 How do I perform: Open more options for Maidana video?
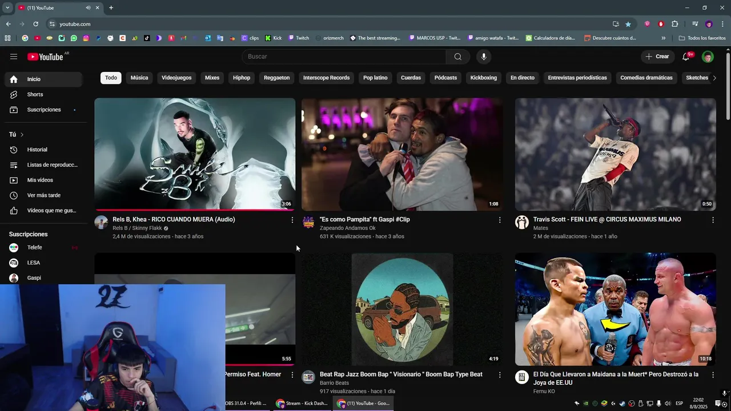pos(713,375)
